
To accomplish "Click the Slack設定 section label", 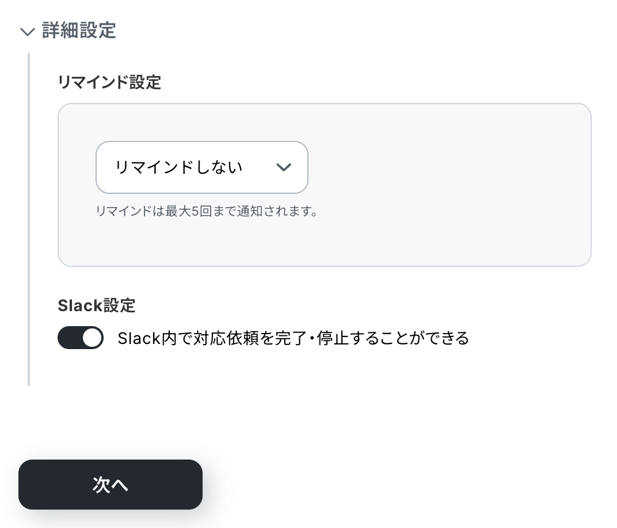I will pyautogui.click(x=96, y=305).
